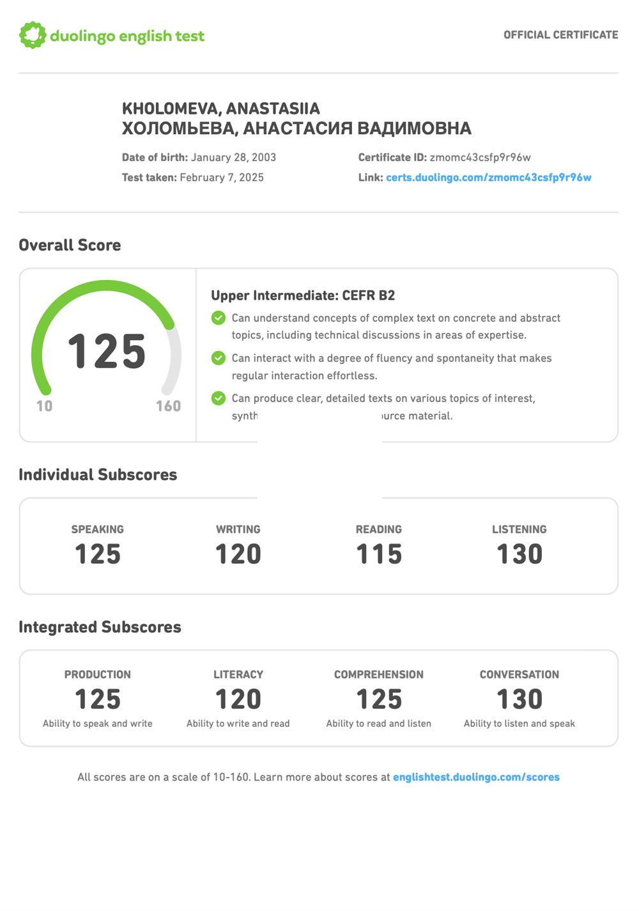Click the test taken date February 7, 2025
The width and height of the screenshot is (639, 911).
222,178
